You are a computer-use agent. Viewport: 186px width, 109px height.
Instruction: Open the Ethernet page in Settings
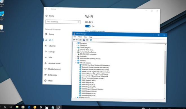coord(50,46)
